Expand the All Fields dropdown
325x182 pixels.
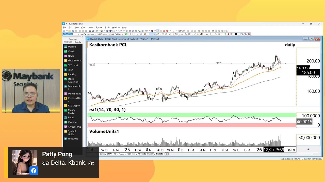point(122,34)
